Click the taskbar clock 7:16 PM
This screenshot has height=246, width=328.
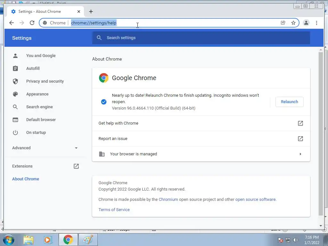[x=312, y=237]
